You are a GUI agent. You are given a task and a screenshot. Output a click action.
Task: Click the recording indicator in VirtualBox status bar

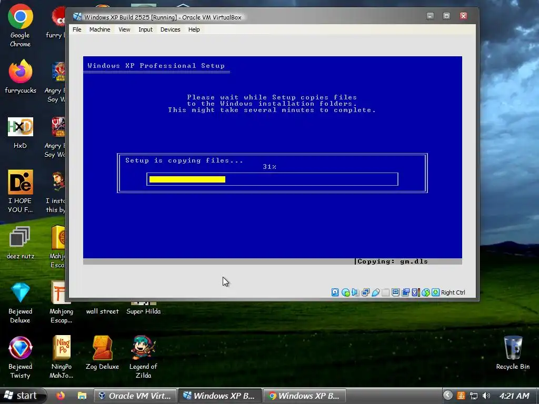(x=406, y=292)
